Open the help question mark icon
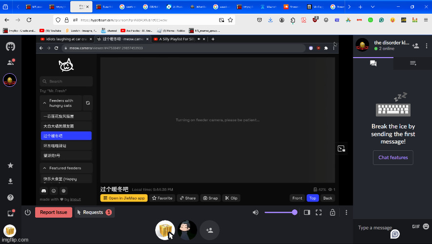Viewport: 432px width, 244px height. 10,197
